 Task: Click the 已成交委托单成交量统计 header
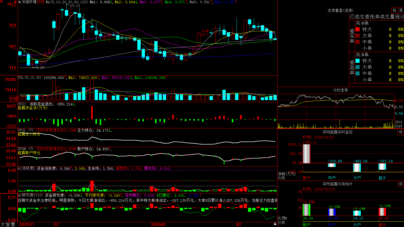(377, 17)
